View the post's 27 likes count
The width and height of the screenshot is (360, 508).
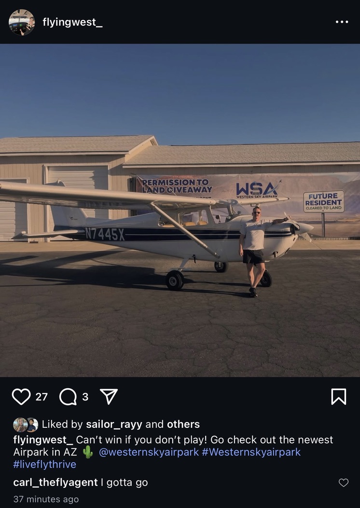coord(42,397)
